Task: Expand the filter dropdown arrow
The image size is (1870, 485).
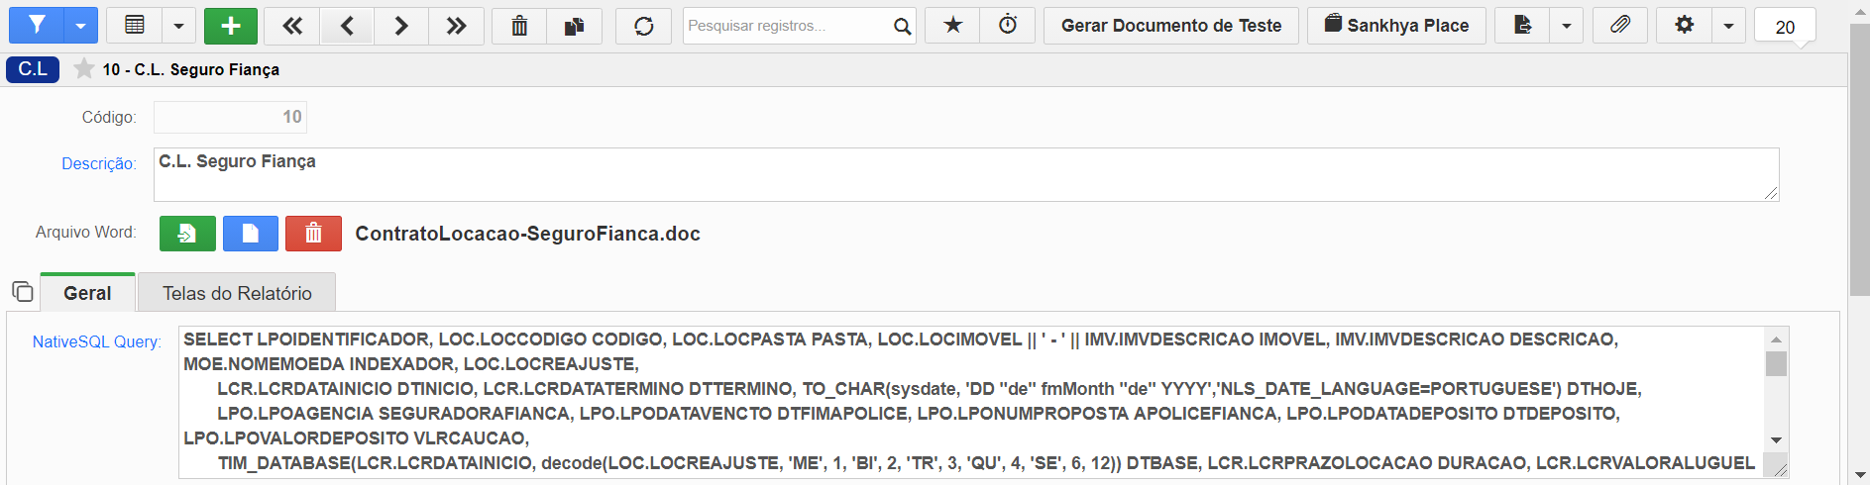Action: pyautogui.click(x=80, y=26)
